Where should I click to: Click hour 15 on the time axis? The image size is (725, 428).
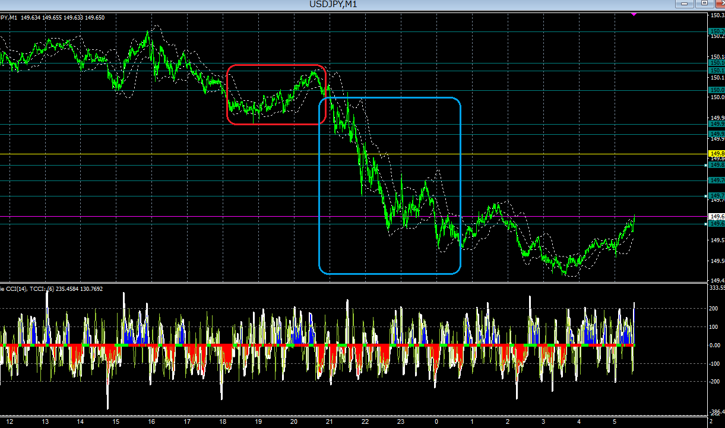116,422
